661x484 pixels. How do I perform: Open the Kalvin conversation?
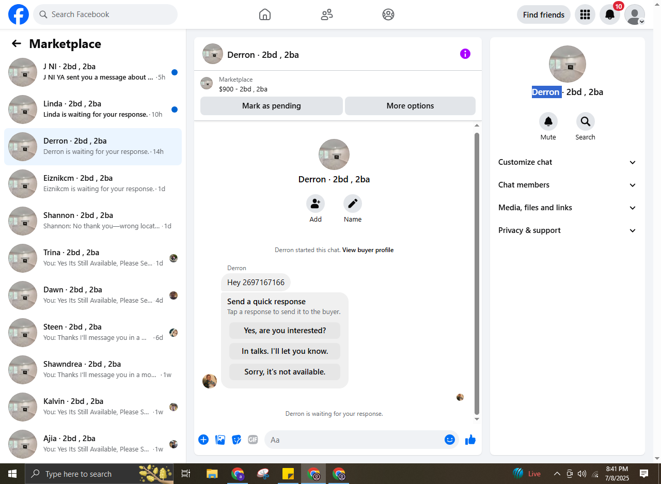(93, 407)
